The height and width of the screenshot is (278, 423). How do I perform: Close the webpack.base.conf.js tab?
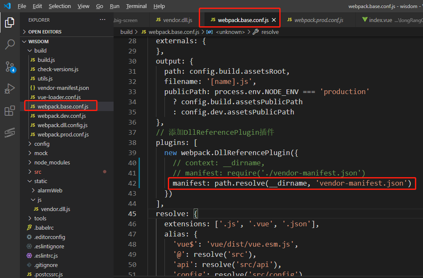point(274,20)
